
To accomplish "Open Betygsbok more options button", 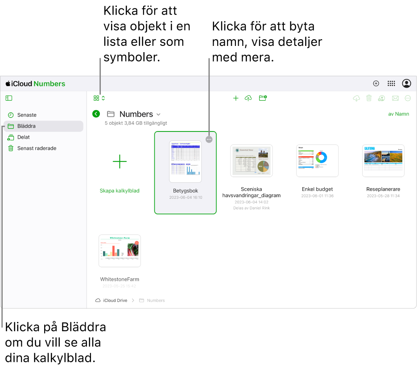I will pyautogui.click(x=209, y=139).
